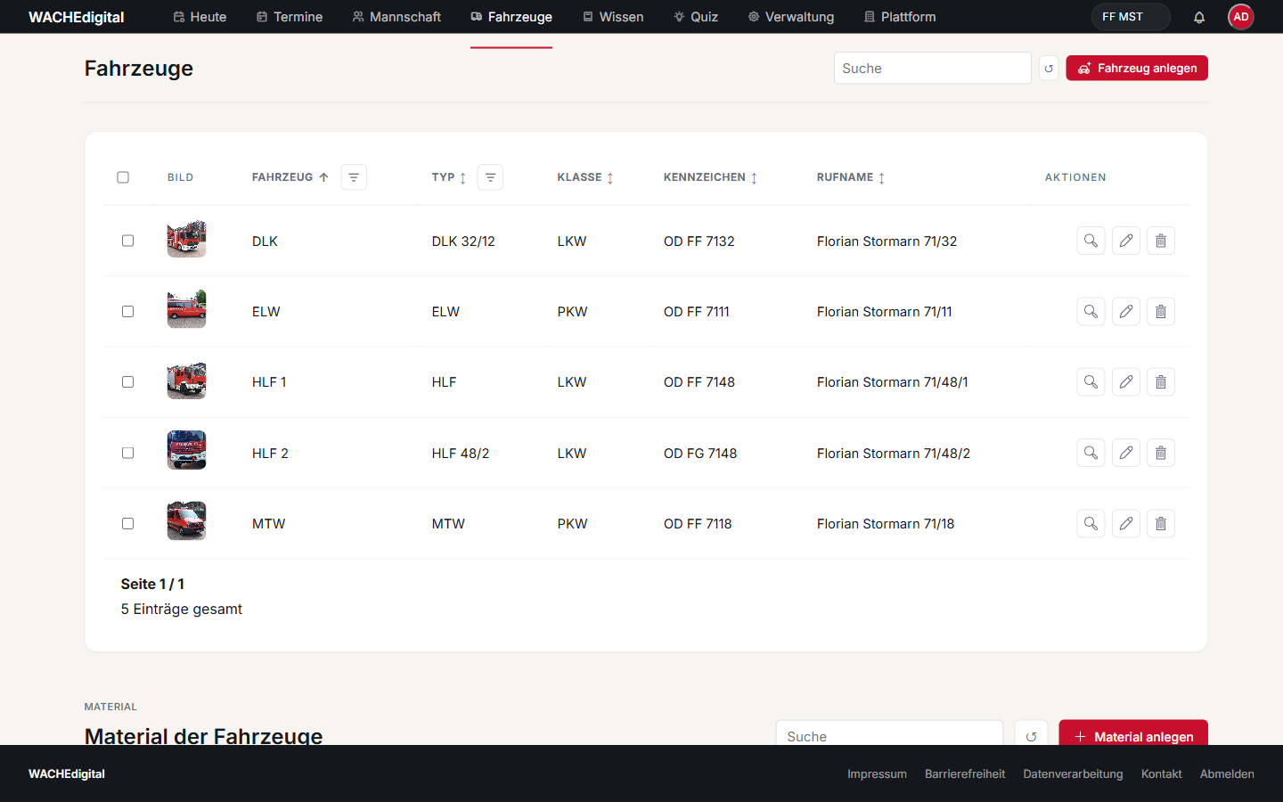Open the Impressum footer link
The height and width of the screenshot is (802, 1283).
tap(877, 773)
